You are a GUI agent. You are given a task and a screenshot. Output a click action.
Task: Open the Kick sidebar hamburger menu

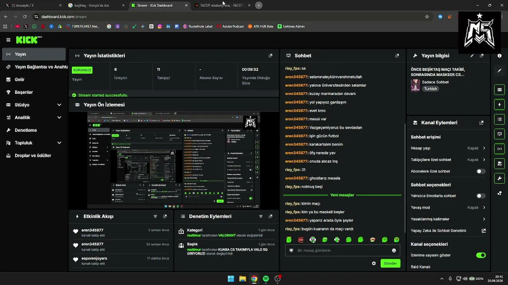tap(8, 40)
